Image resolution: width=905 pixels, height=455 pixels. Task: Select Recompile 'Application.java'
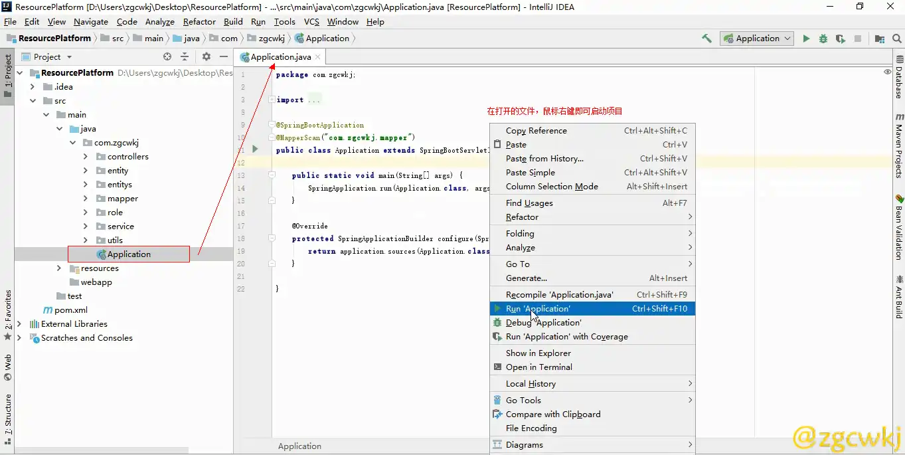pyautogui.click(x=592, y=295)
